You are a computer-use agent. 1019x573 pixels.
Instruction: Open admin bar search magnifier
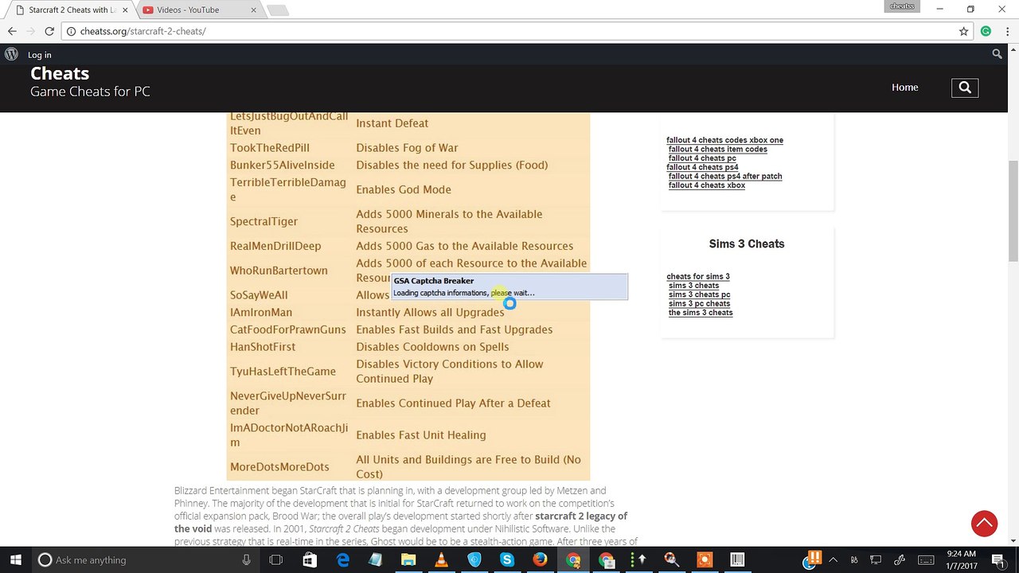point(997,54)
